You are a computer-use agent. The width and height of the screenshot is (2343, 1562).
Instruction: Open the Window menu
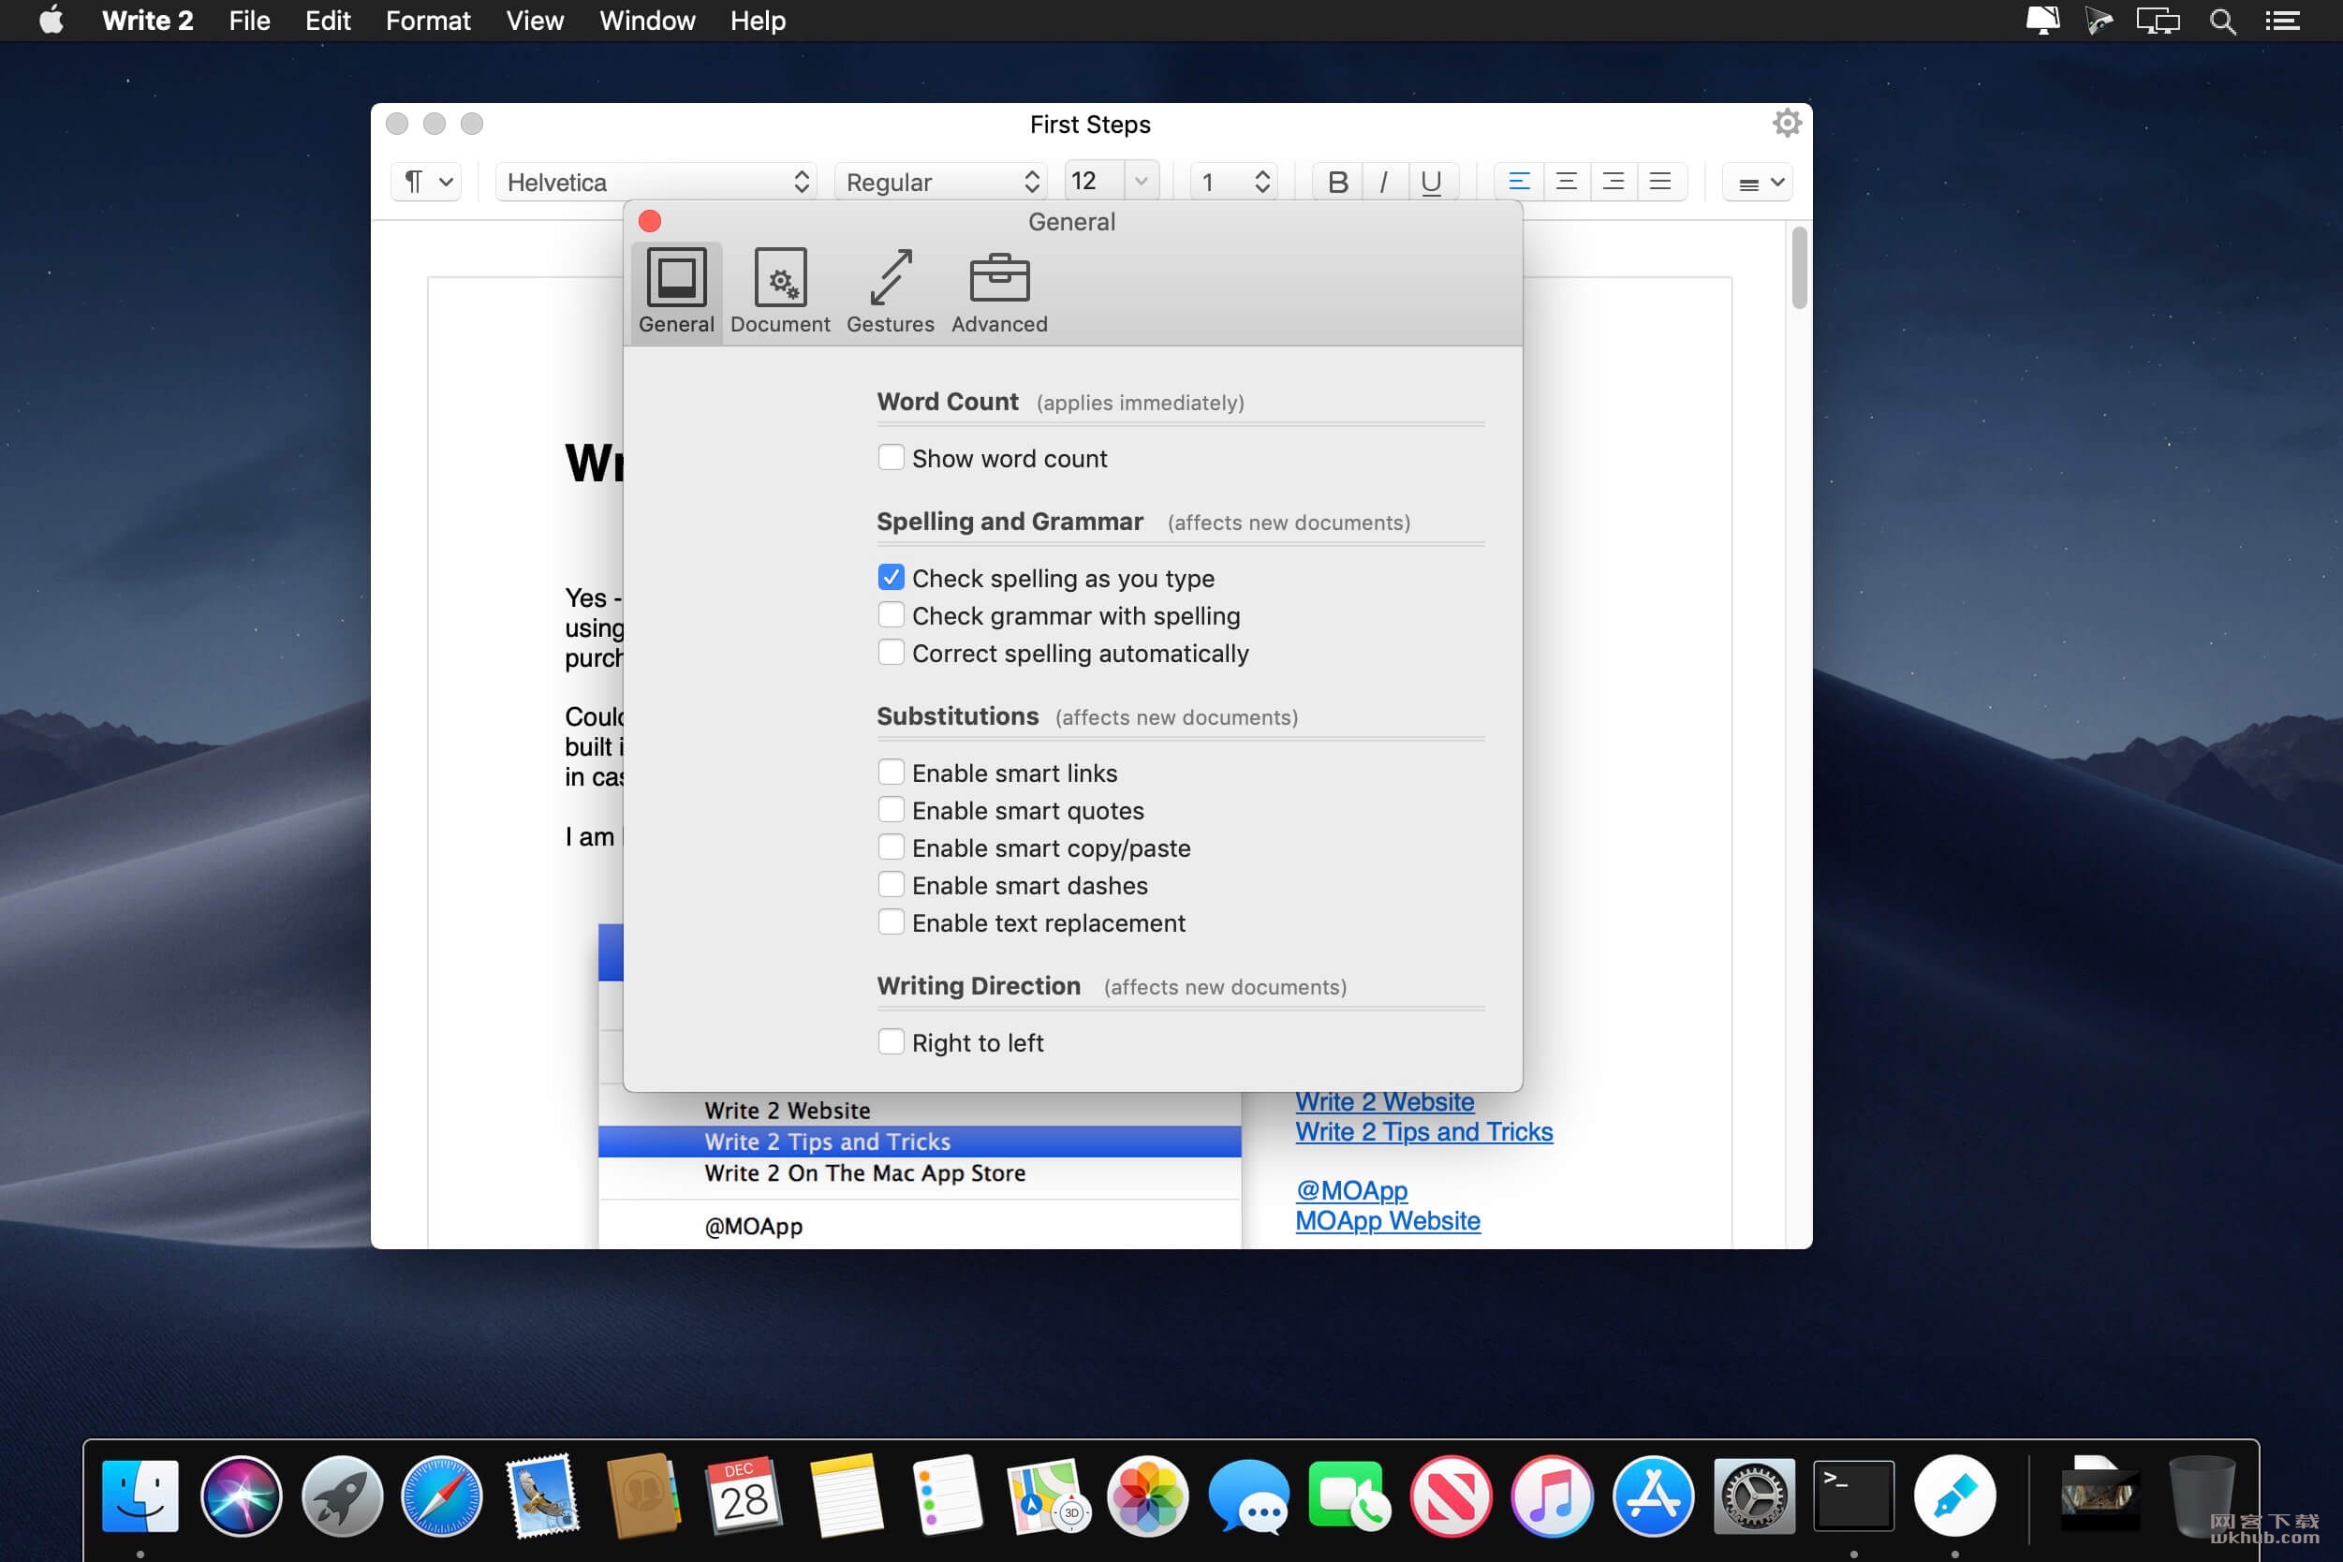click(647, 21)
